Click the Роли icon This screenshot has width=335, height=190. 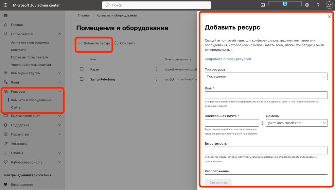(6, 82)
